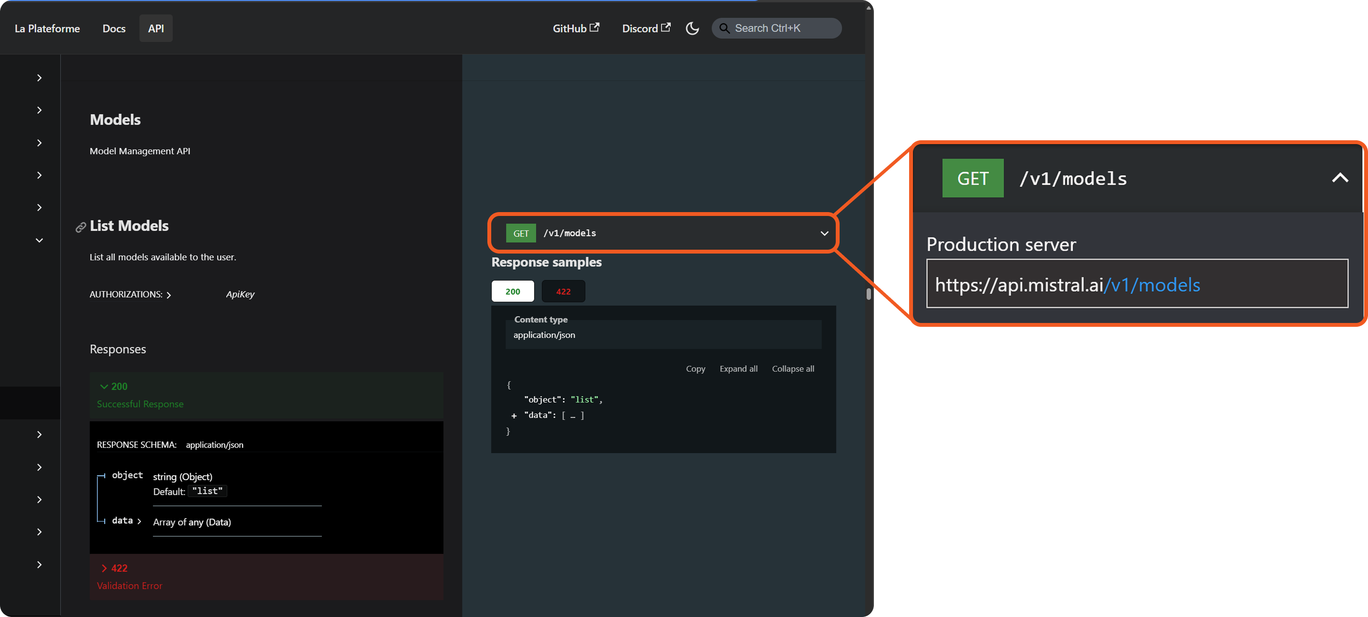Click the Copy button for JSON sample
This screenshot has height=617, width=1368.
tap(695, 369)
